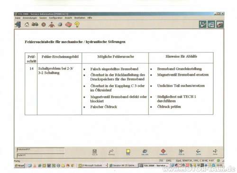The width and height of the screenshot is (237, 173).
Task: Switch to Senator AR 25 taskbar window
Action: (x=123, y=165)
